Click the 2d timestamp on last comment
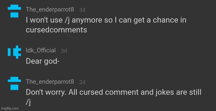 (82, 82)
